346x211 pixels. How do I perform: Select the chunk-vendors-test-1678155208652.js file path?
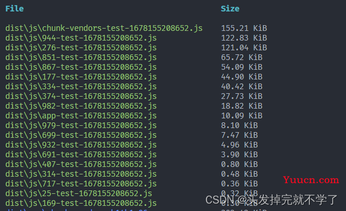click(x=104, y=29)
